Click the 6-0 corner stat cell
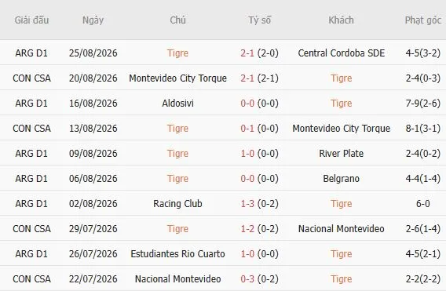The height and width of the screenshot is (291, 446). [x=423, y=203]
